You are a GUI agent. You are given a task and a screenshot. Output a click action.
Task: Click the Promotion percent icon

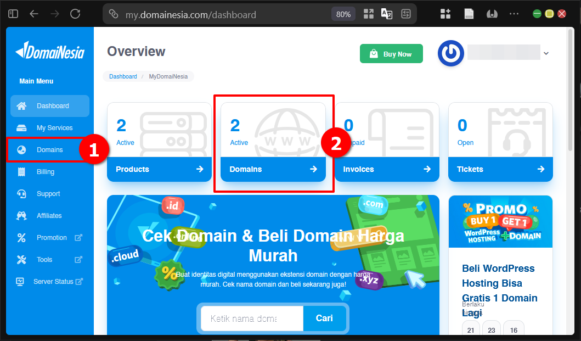(21, 237)
